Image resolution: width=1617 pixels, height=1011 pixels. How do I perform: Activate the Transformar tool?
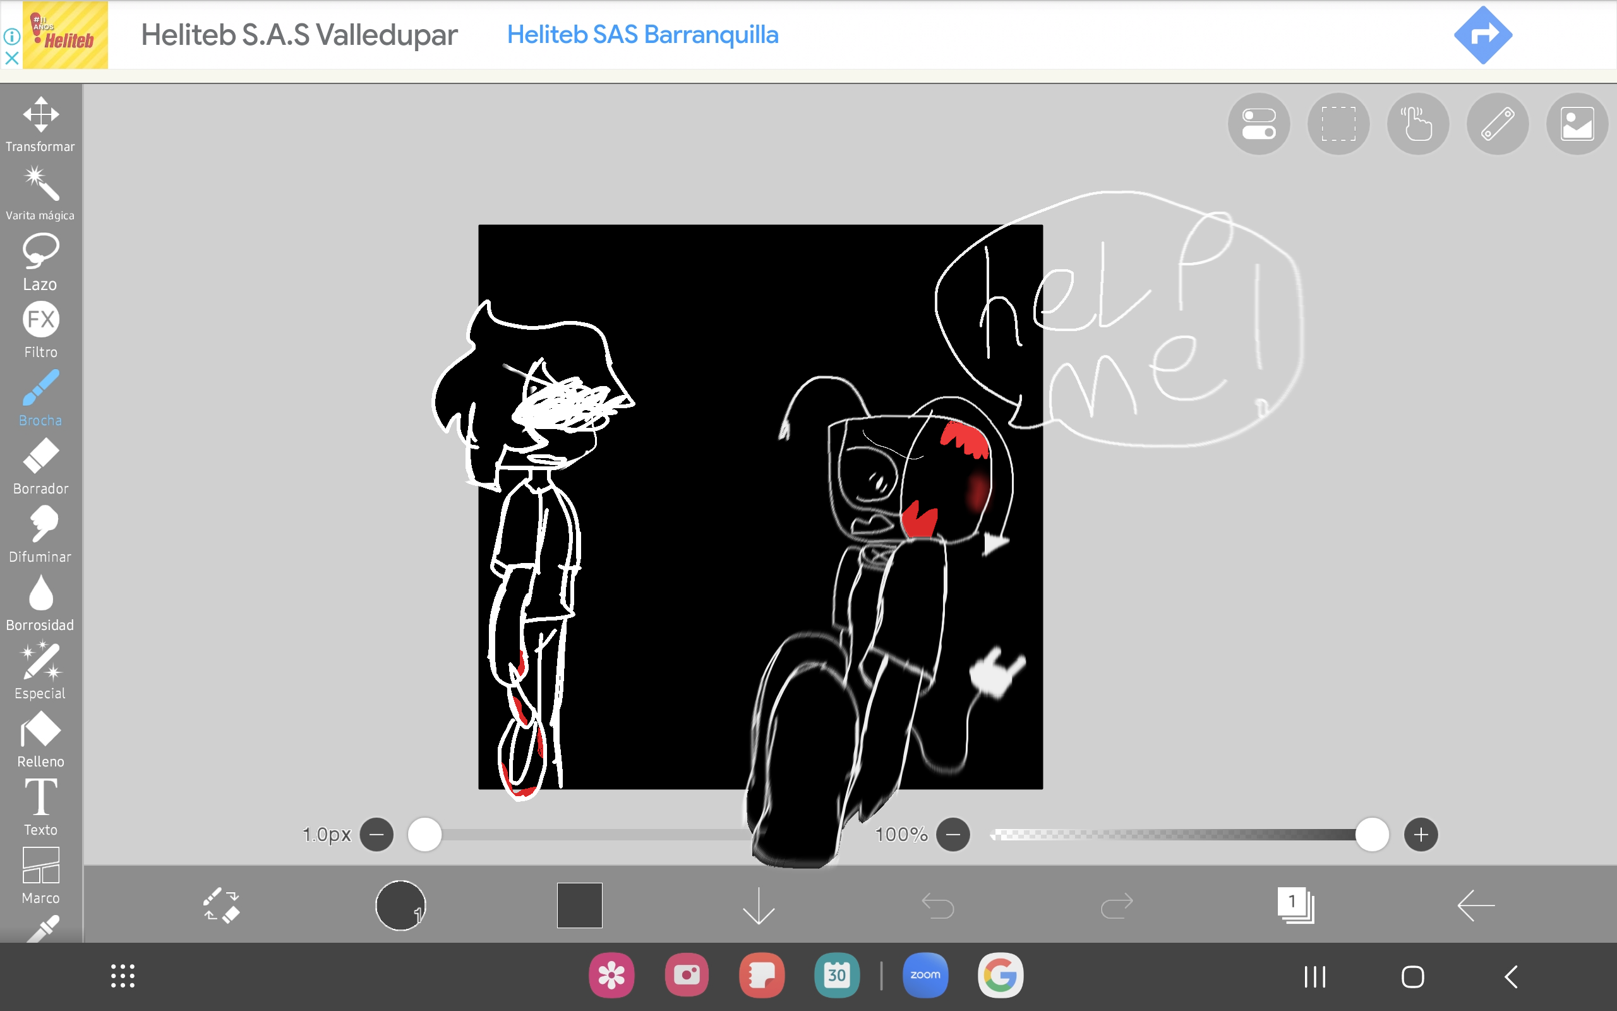coord(40,124)
